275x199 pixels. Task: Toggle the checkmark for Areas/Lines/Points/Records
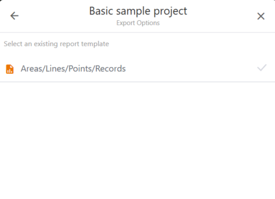[x=262, y=68]
